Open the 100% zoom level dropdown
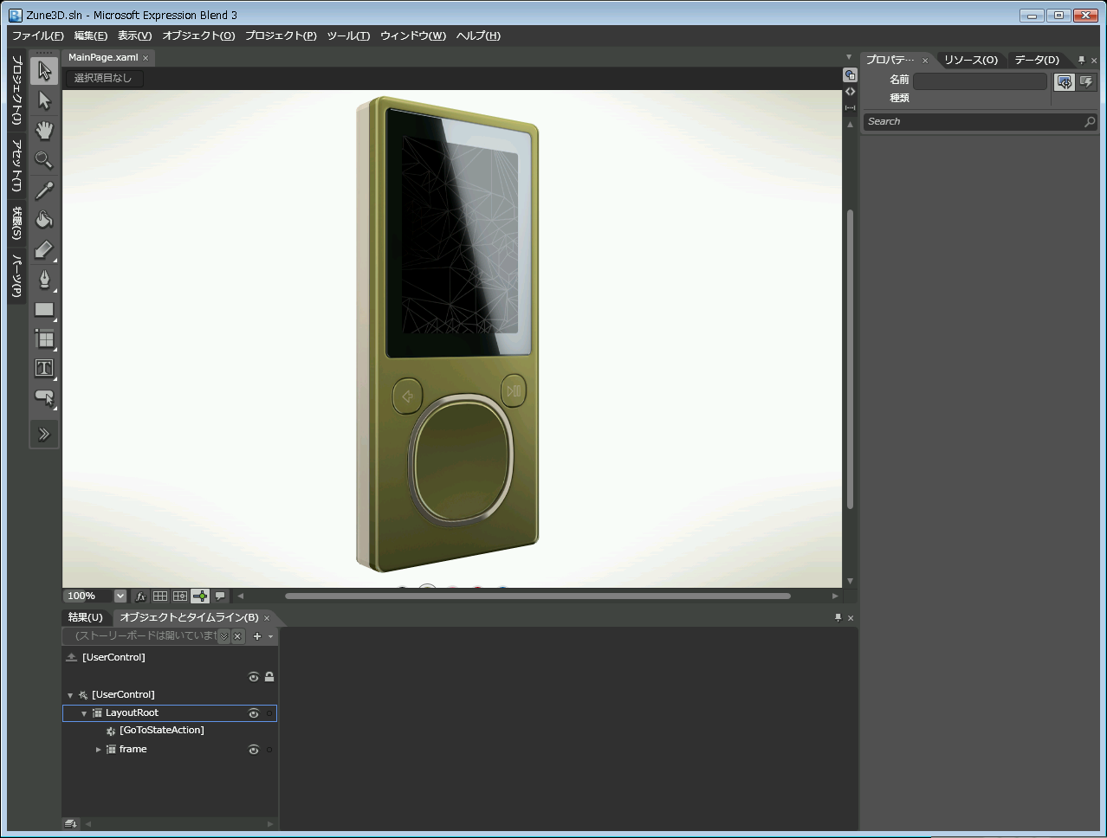Viewport: 1107px width, 838px height. tap(120, 596)
